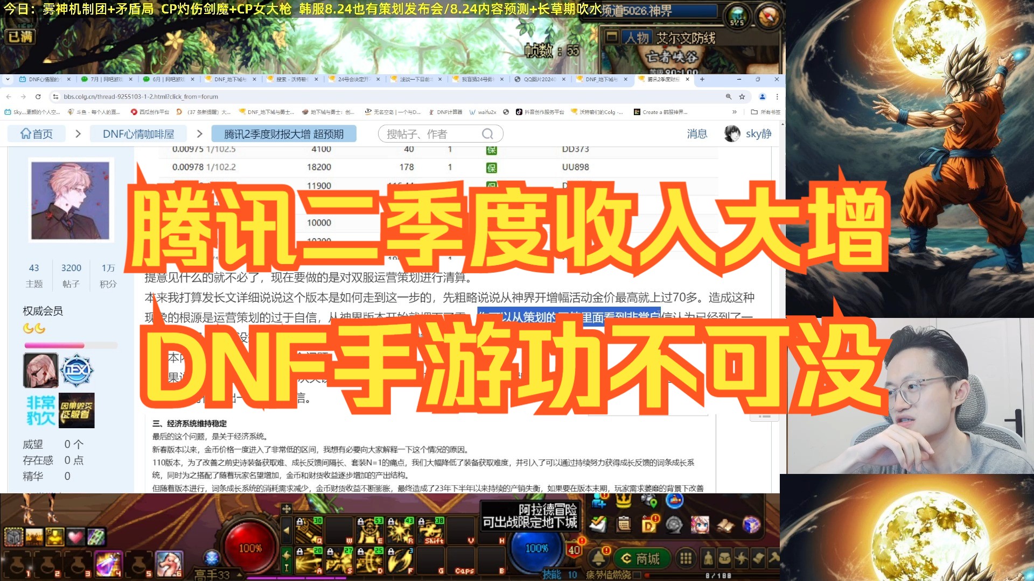The image size is (1034, 581).
Task: Click the grey stone head icon
Action: [674, 524]
